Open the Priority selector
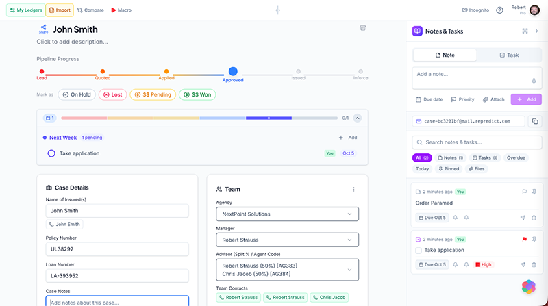Image resolution: width=548 pixels, height=306 pixels. pos(463,99)
